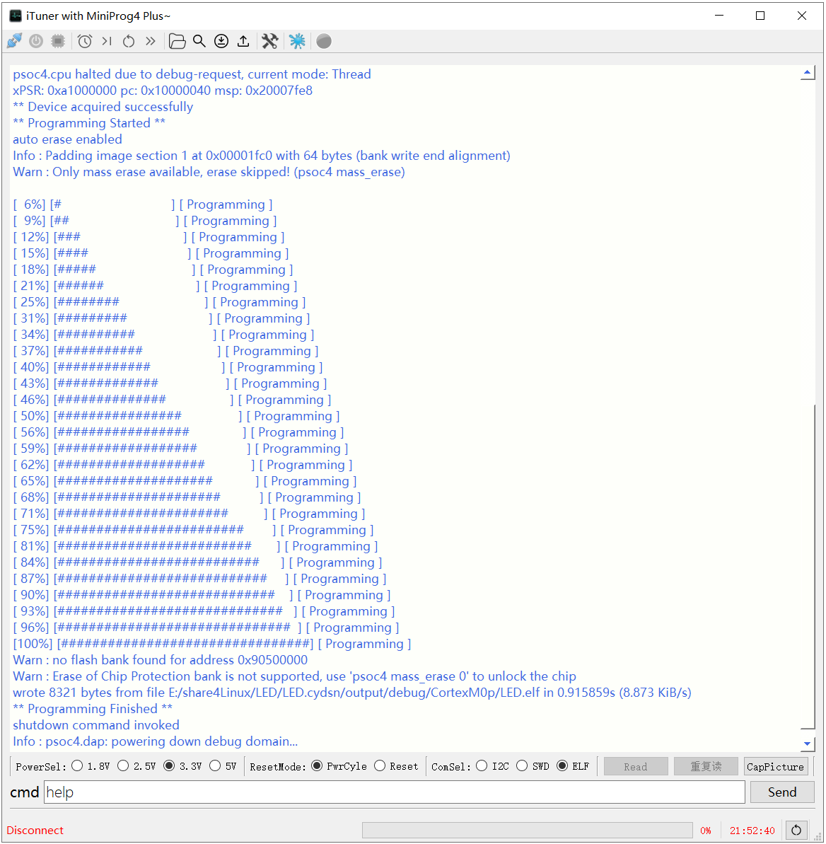Click the blue plug connect icon
Screen dimensions: 826x844
[15, 41]
